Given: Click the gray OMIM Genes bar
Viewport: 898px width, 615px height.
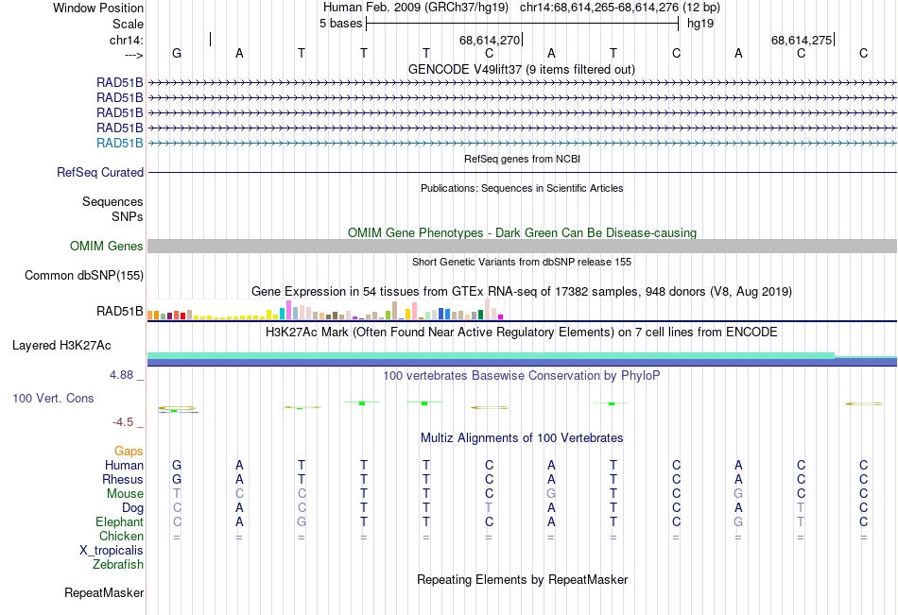Looking at the screenshot, I should [522, 247].
